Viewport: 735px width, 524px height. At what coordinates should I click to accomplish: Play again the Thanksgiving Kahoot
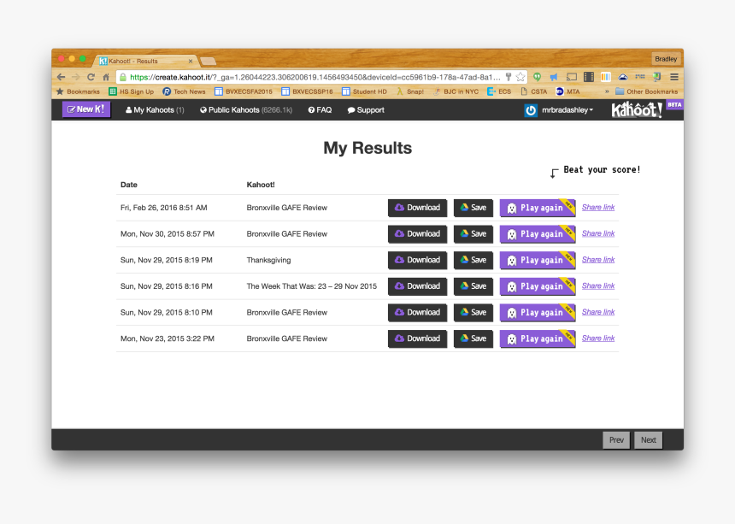(538, 260)
